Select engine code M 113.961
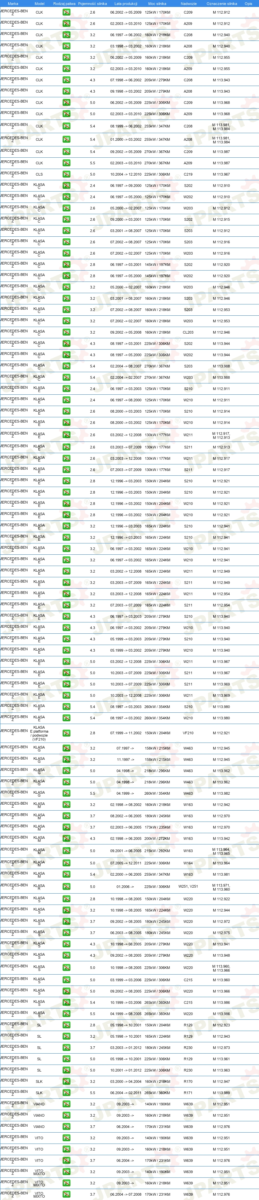 tap(221, 1059)
